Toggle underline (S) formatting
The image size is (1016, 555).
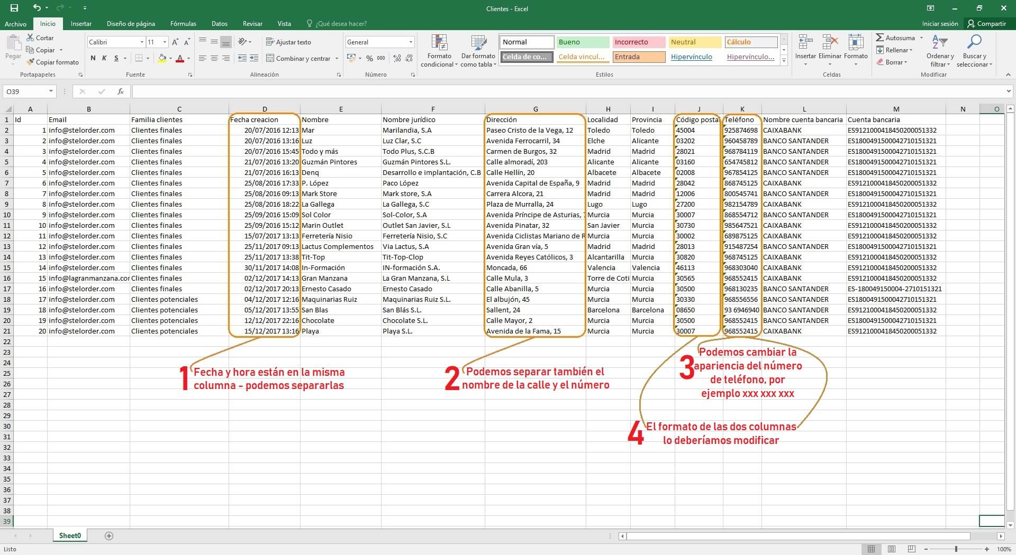pos(116,58)
